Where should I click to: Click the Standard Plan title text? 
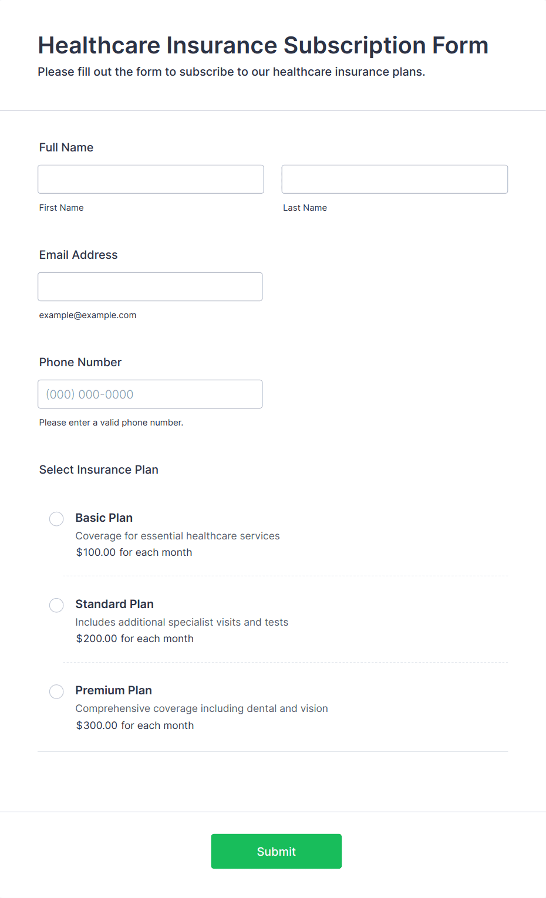(114, 604)
